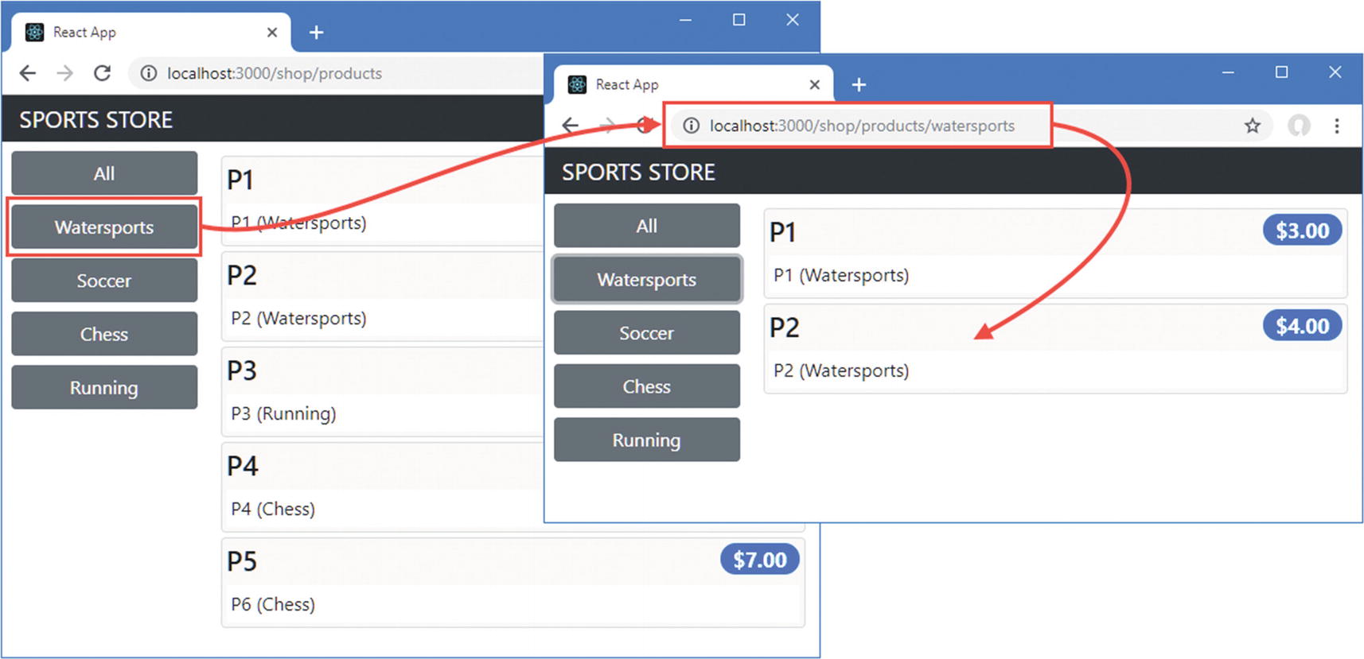Click forward arrow in left browser window

pos(65,73)
